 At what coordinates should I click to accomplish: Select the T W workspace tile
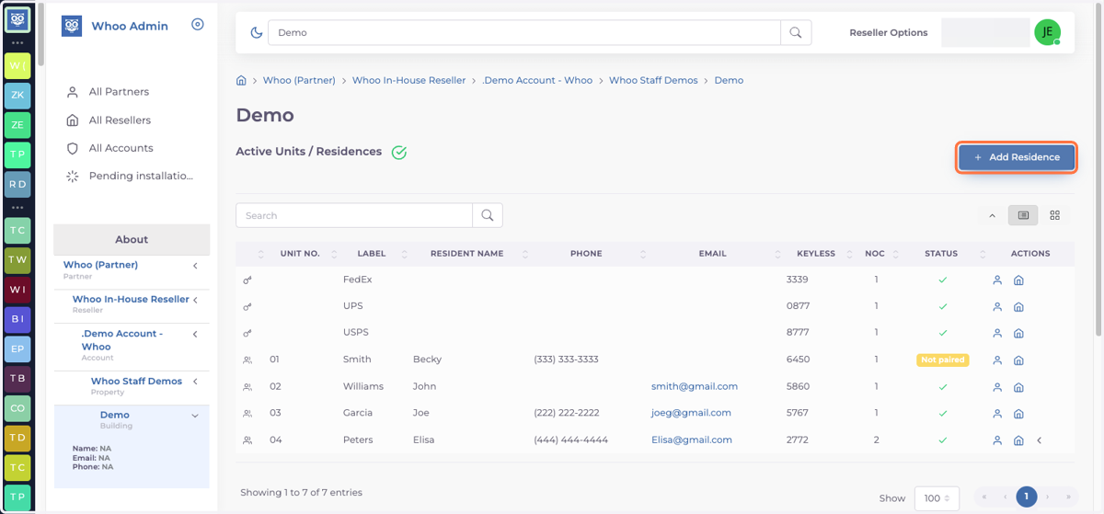coord(17,259)
